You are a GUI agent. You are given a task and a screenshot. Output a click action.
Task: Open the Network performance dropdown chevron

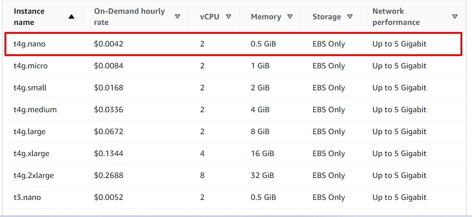click(455, 16)
